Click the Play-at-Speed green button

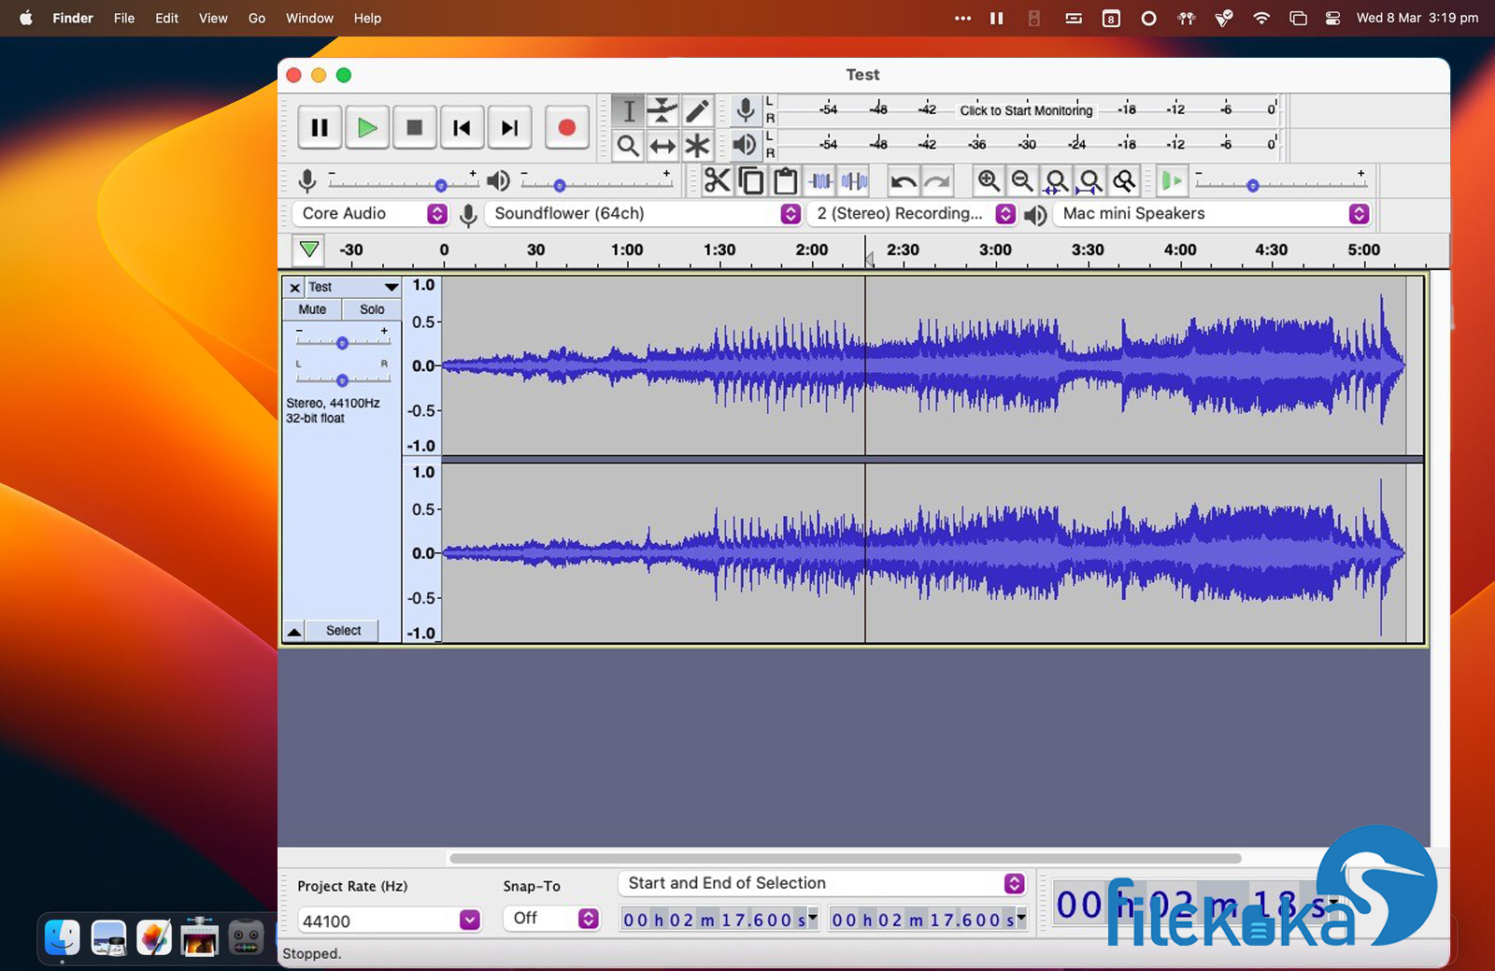[x=1171, y=180]
